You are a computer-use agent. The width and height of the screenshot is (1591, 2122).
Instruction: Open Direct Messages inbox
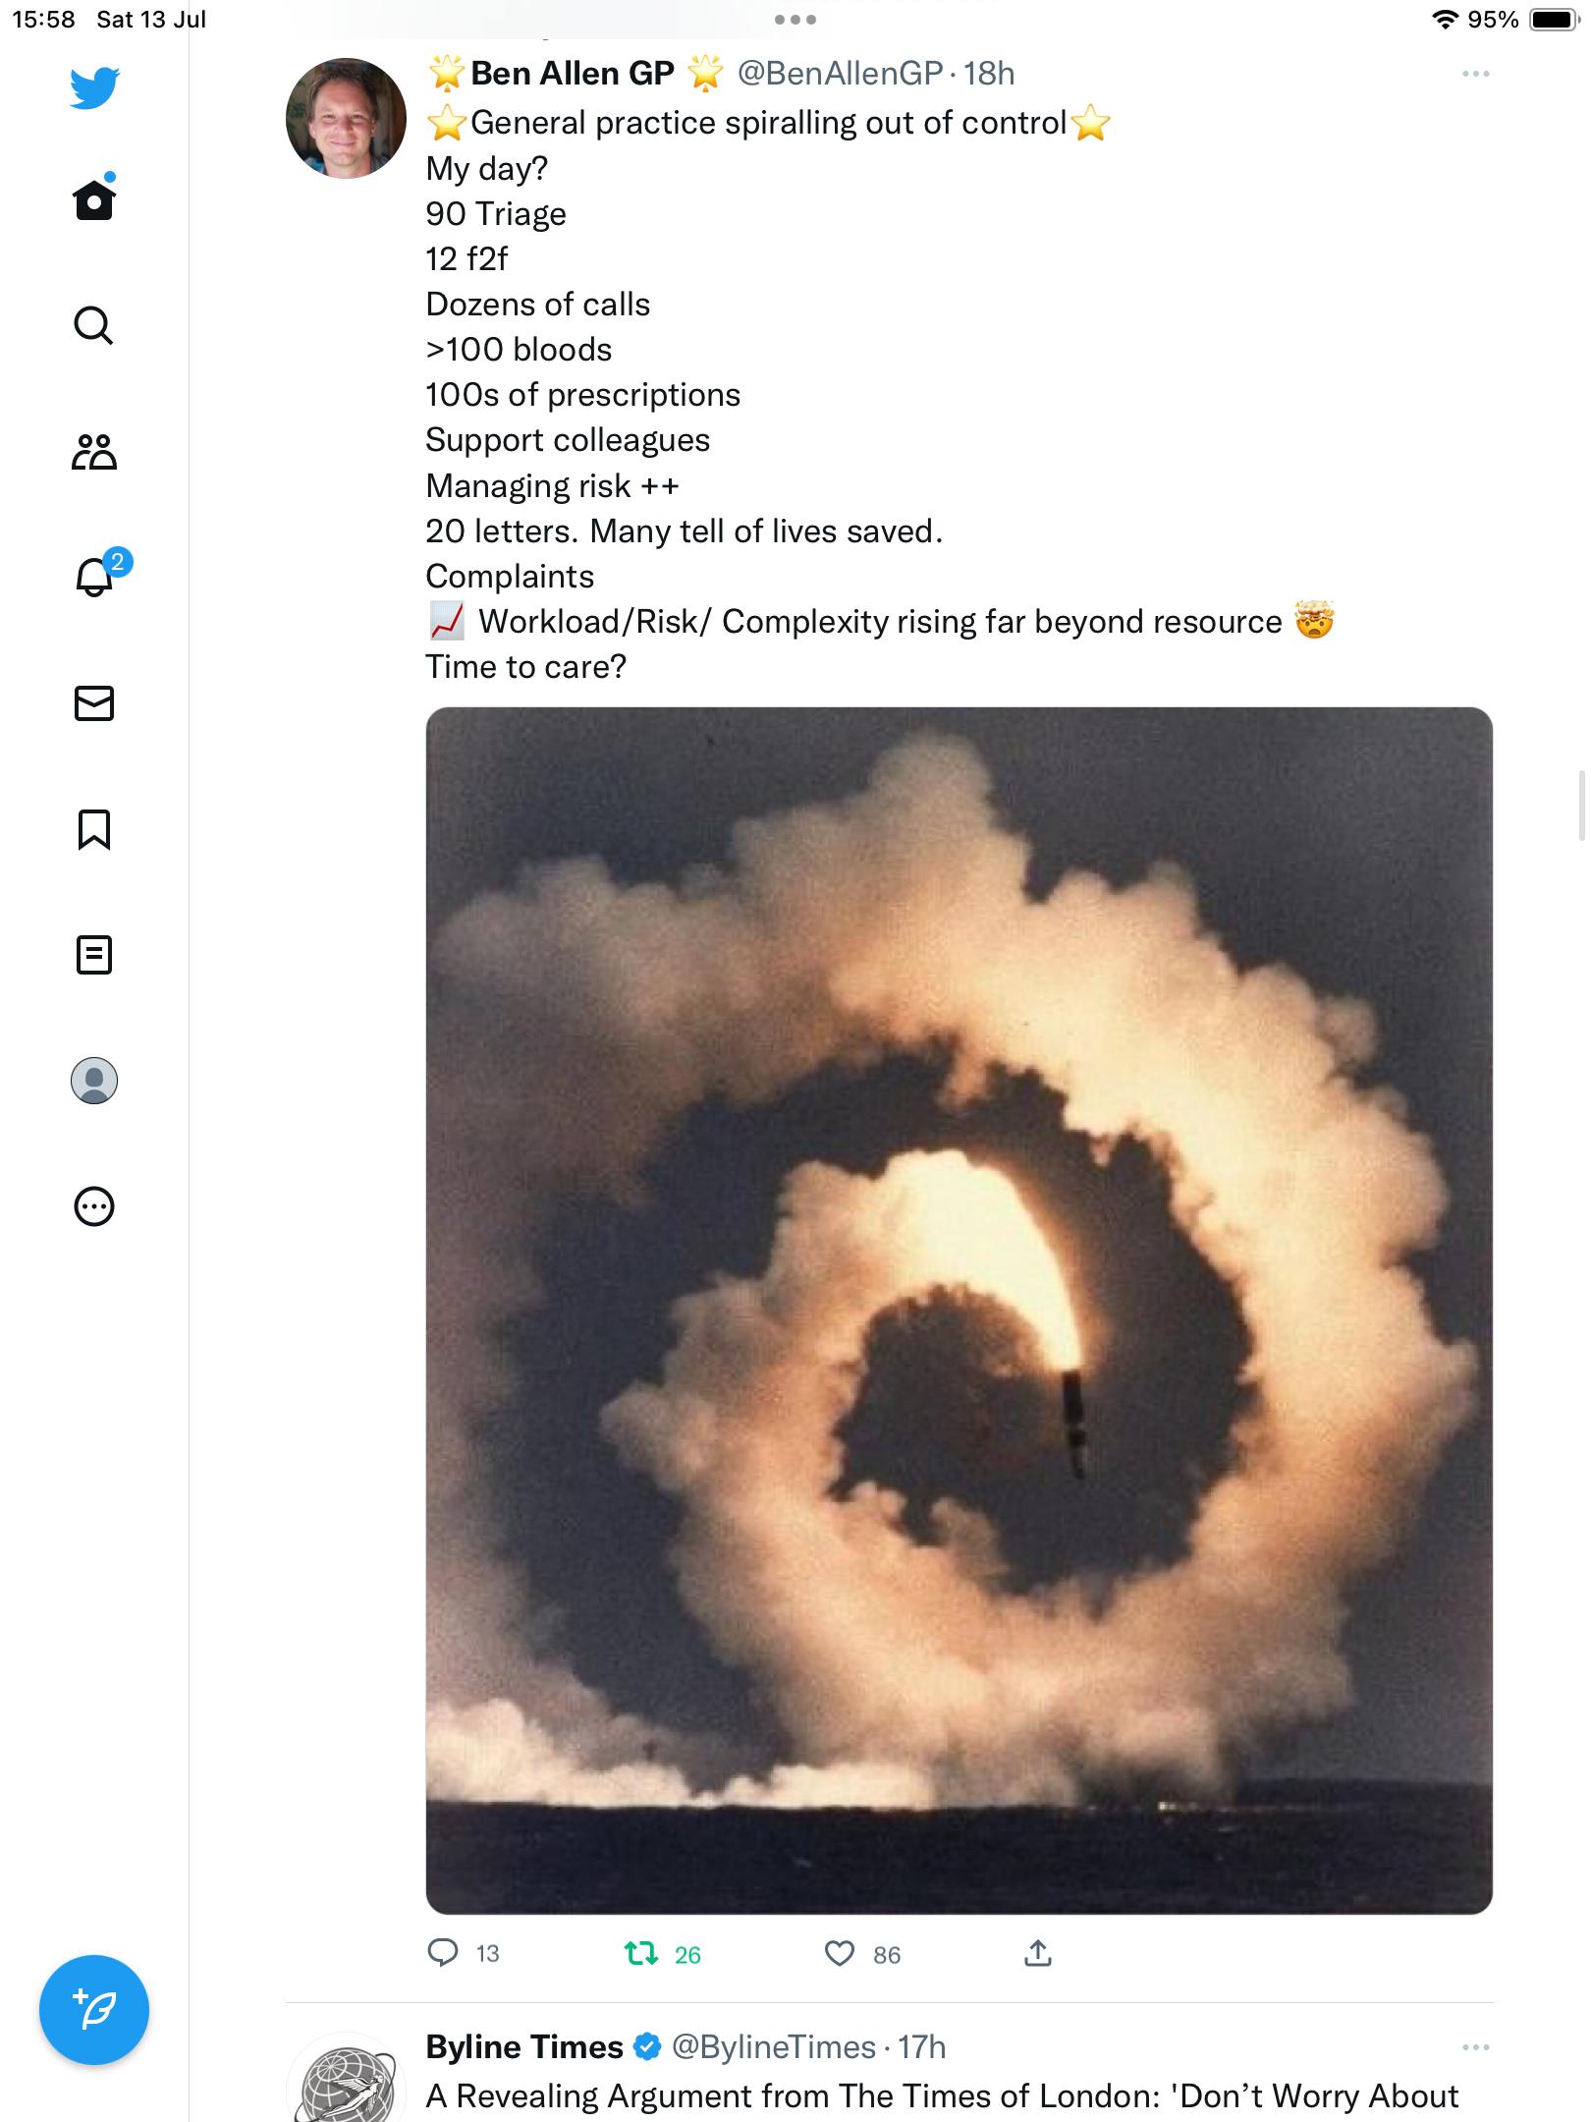pos(94,703)
